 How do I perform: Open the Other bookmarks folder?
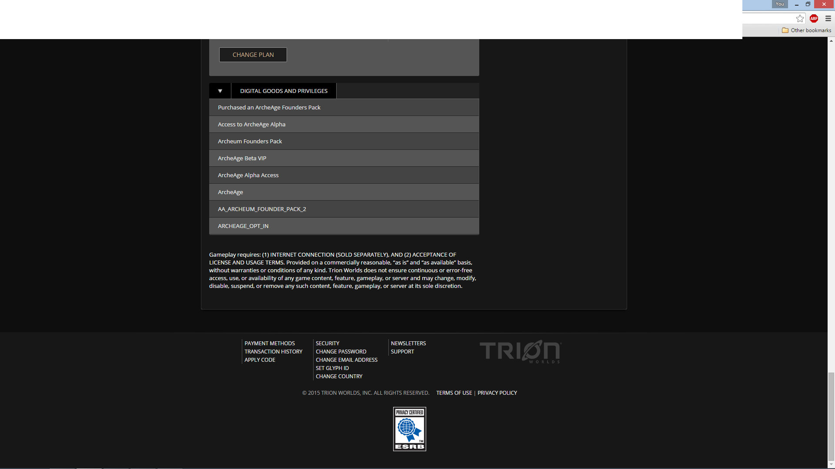(x=807, y=30)
